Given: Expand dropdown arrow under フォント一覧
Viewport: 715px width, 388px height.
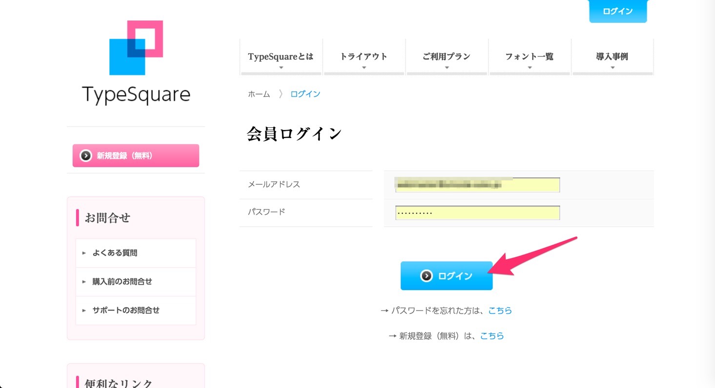Looking at the screenshot, I should (x=530, y=68).
